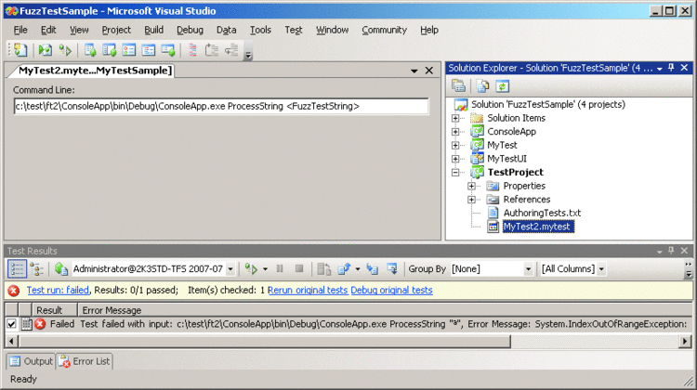Open the Community menu
Viewport: 697px width, 390px height.
pyautogui.click(x=384, y=30)
